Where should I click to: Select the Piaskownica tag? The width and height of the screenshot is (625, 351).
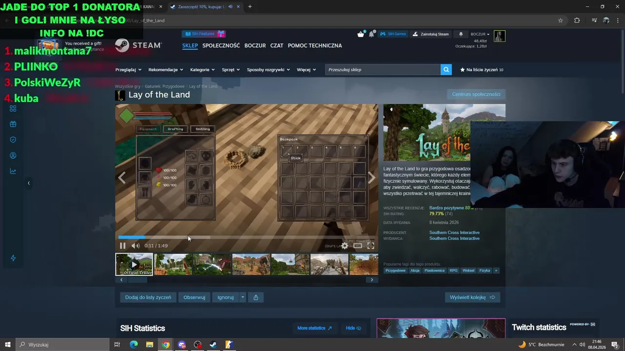pos(435,271)
